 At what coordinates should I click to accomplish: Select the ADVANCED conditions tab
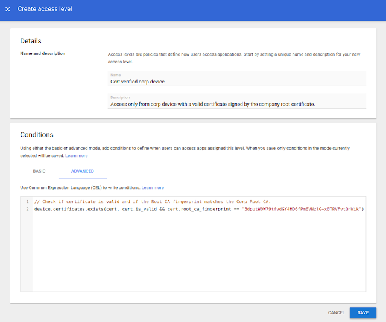(83, 171)
